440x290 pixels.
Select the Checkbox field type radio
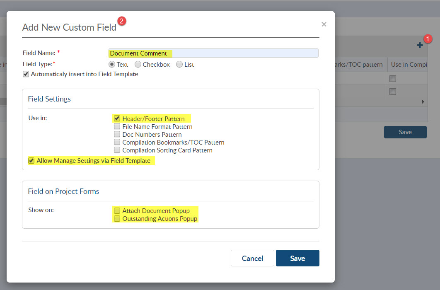(x=138, y=65)
